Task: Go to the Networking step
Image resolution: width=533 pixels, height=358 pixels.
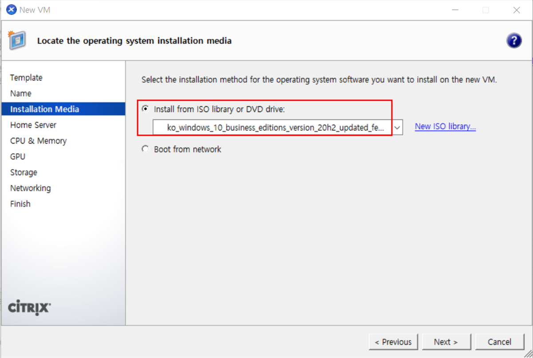Action: tap(30, 188)
